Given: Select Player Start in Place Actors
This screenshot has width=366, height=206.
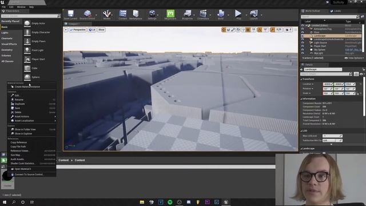Looking at the screenshot, I should (38, 59).
